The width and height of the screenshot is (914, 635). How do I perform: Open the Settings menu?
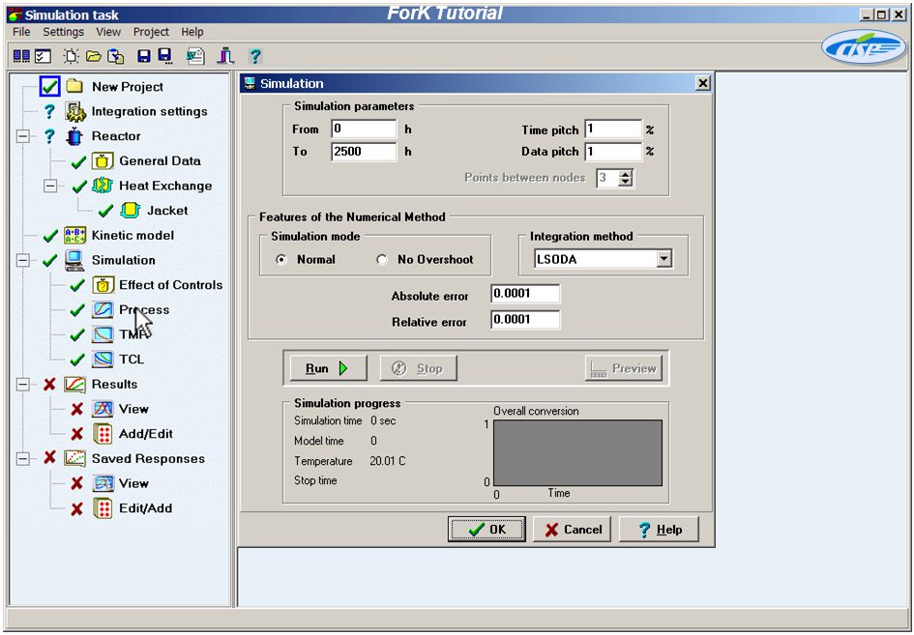point(64,32)
